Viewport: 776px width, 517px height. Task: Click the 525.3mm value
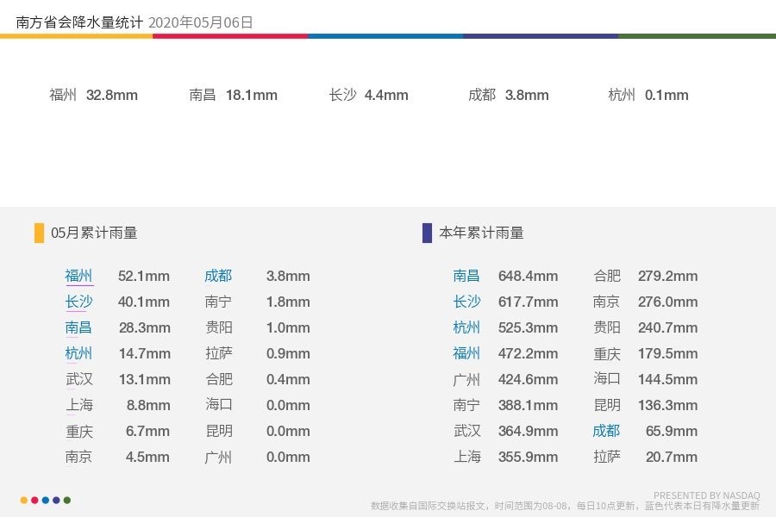pos(528,327)
